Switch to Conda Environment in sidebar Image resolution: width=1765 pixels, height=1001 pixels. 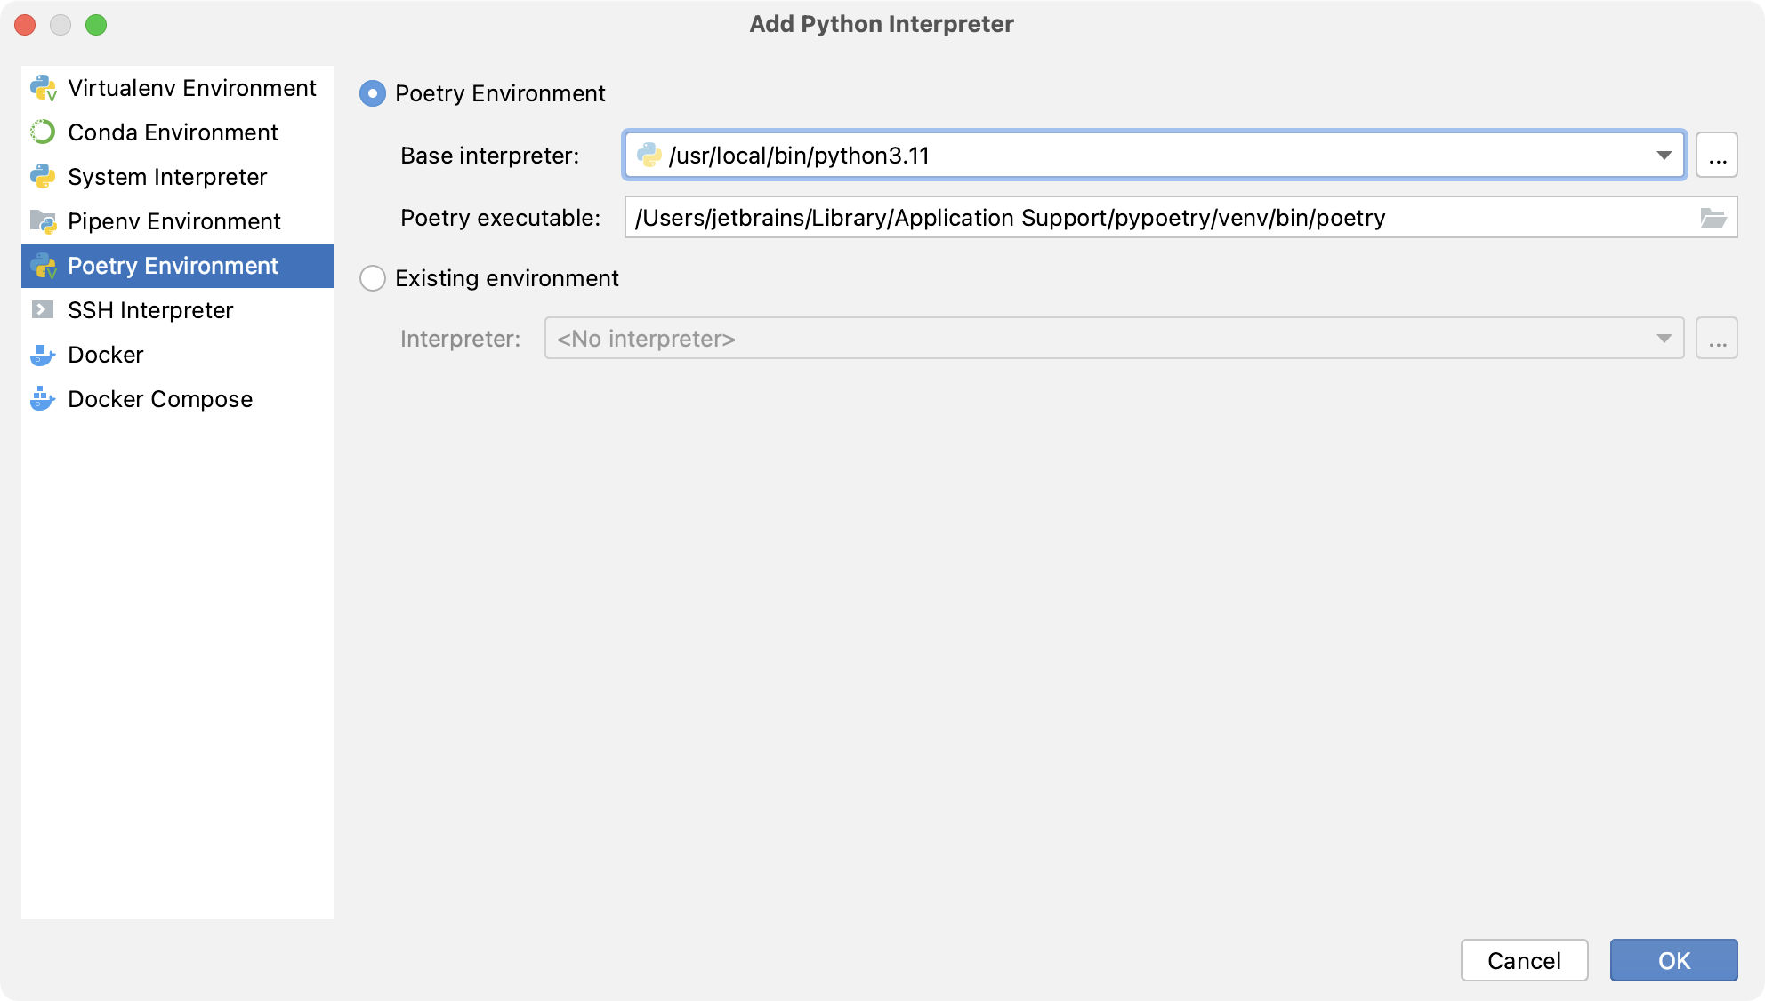point(173,132)
